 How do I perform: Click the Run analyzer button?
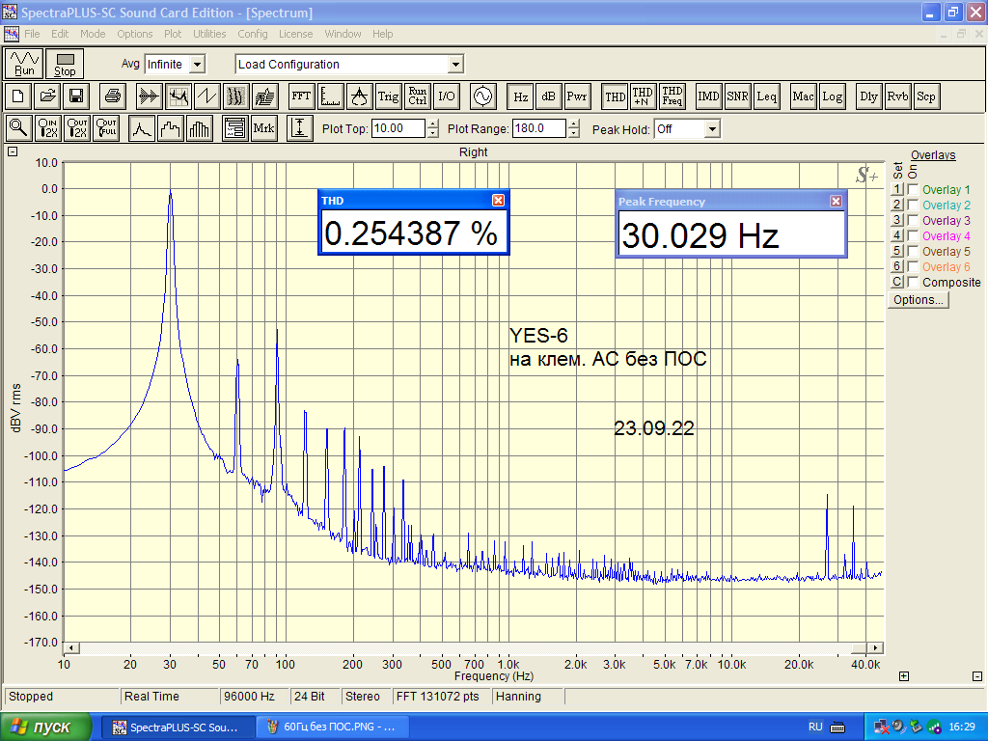point(25,64)
